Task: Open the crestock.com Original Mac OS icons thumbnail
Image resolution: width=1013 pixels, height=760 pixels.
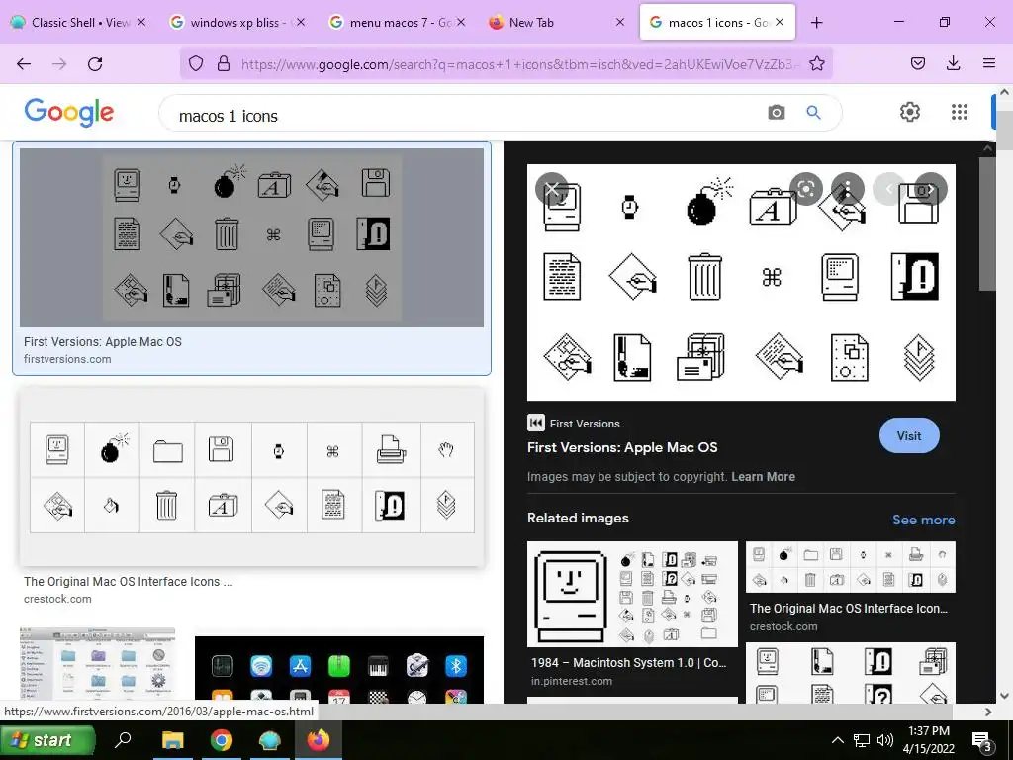Action: coord(251,477)
